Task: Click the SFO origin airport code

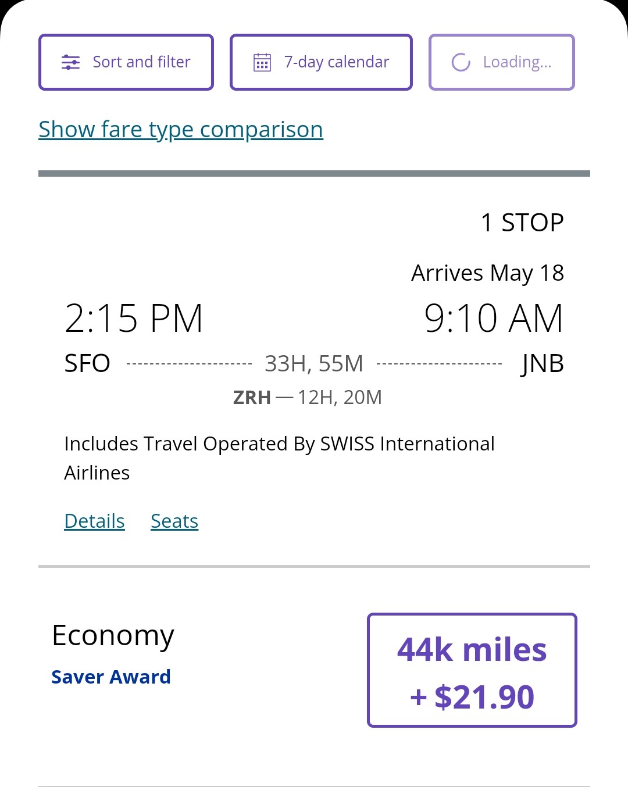Action: point(87,364)
